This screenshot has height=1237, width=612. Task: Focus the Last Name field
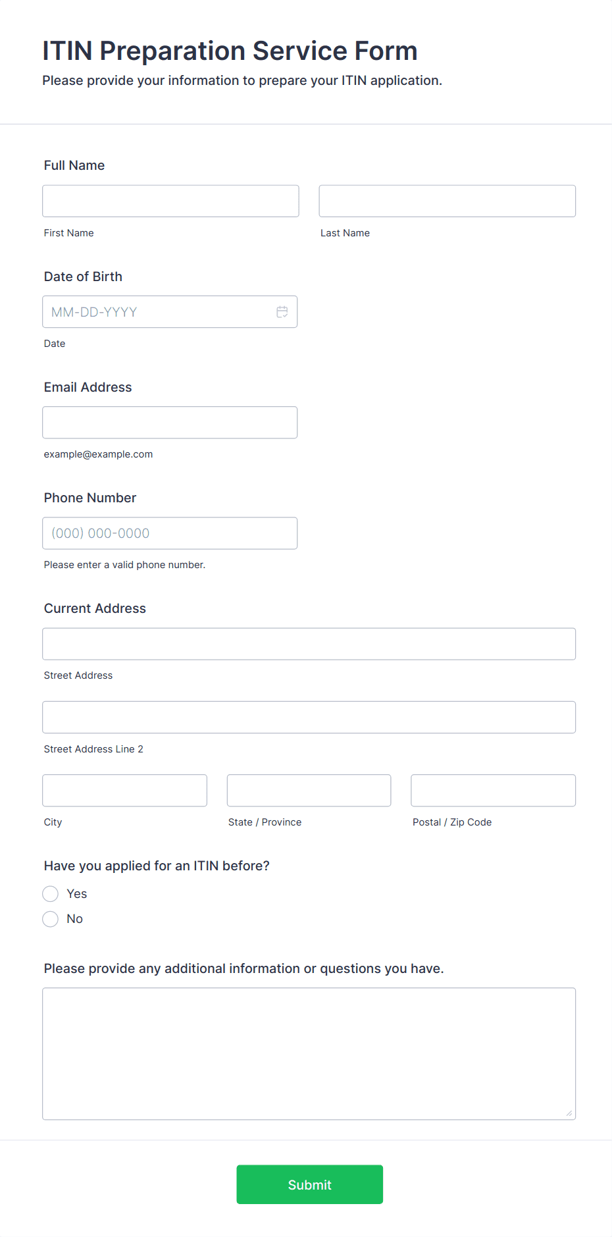[x=447, y=201]
